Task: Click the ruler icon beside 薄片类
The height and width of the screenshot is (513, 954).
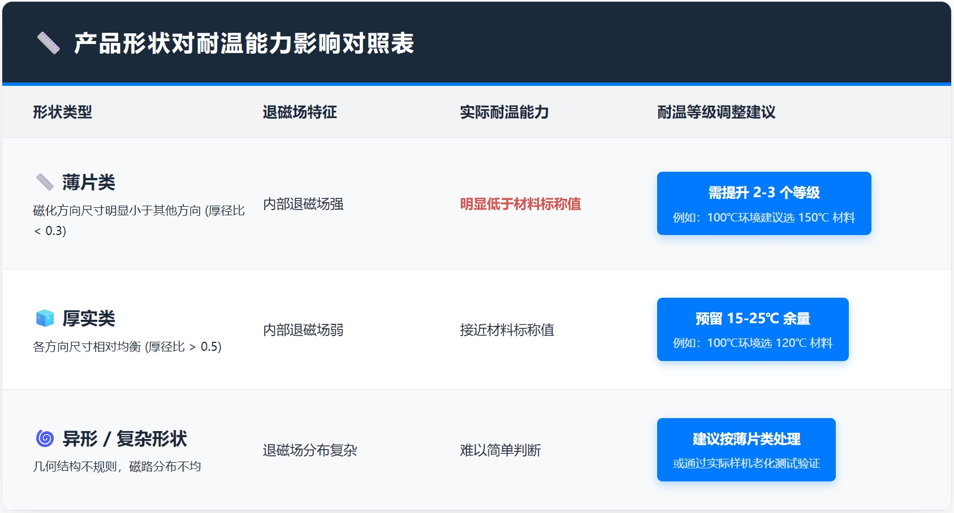Action: (x=45, y=182)
